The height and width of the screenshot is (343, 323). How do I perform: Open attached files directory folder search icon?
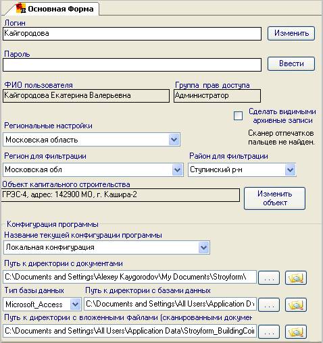tap(296, 332)
